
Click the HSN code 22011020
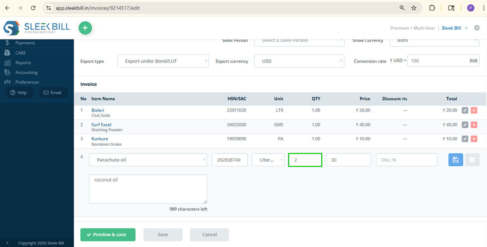[x=237, y=110]
